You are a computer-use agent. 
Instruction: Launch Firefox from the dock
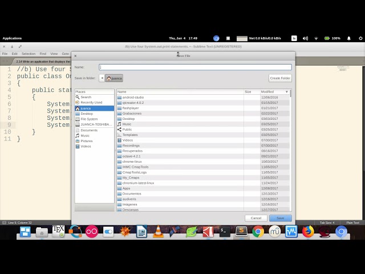point(308,232)
